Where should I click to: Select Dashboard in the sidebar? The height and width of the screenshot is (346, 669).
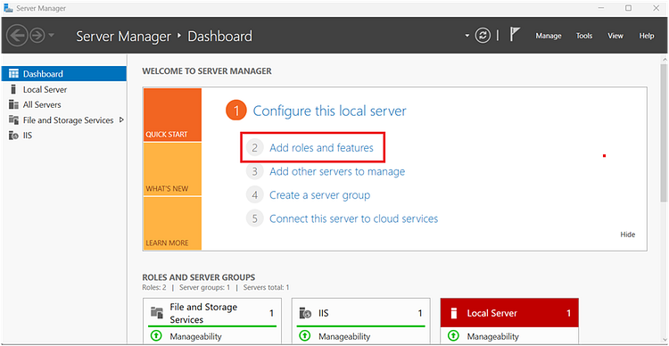tap(64, 74)
